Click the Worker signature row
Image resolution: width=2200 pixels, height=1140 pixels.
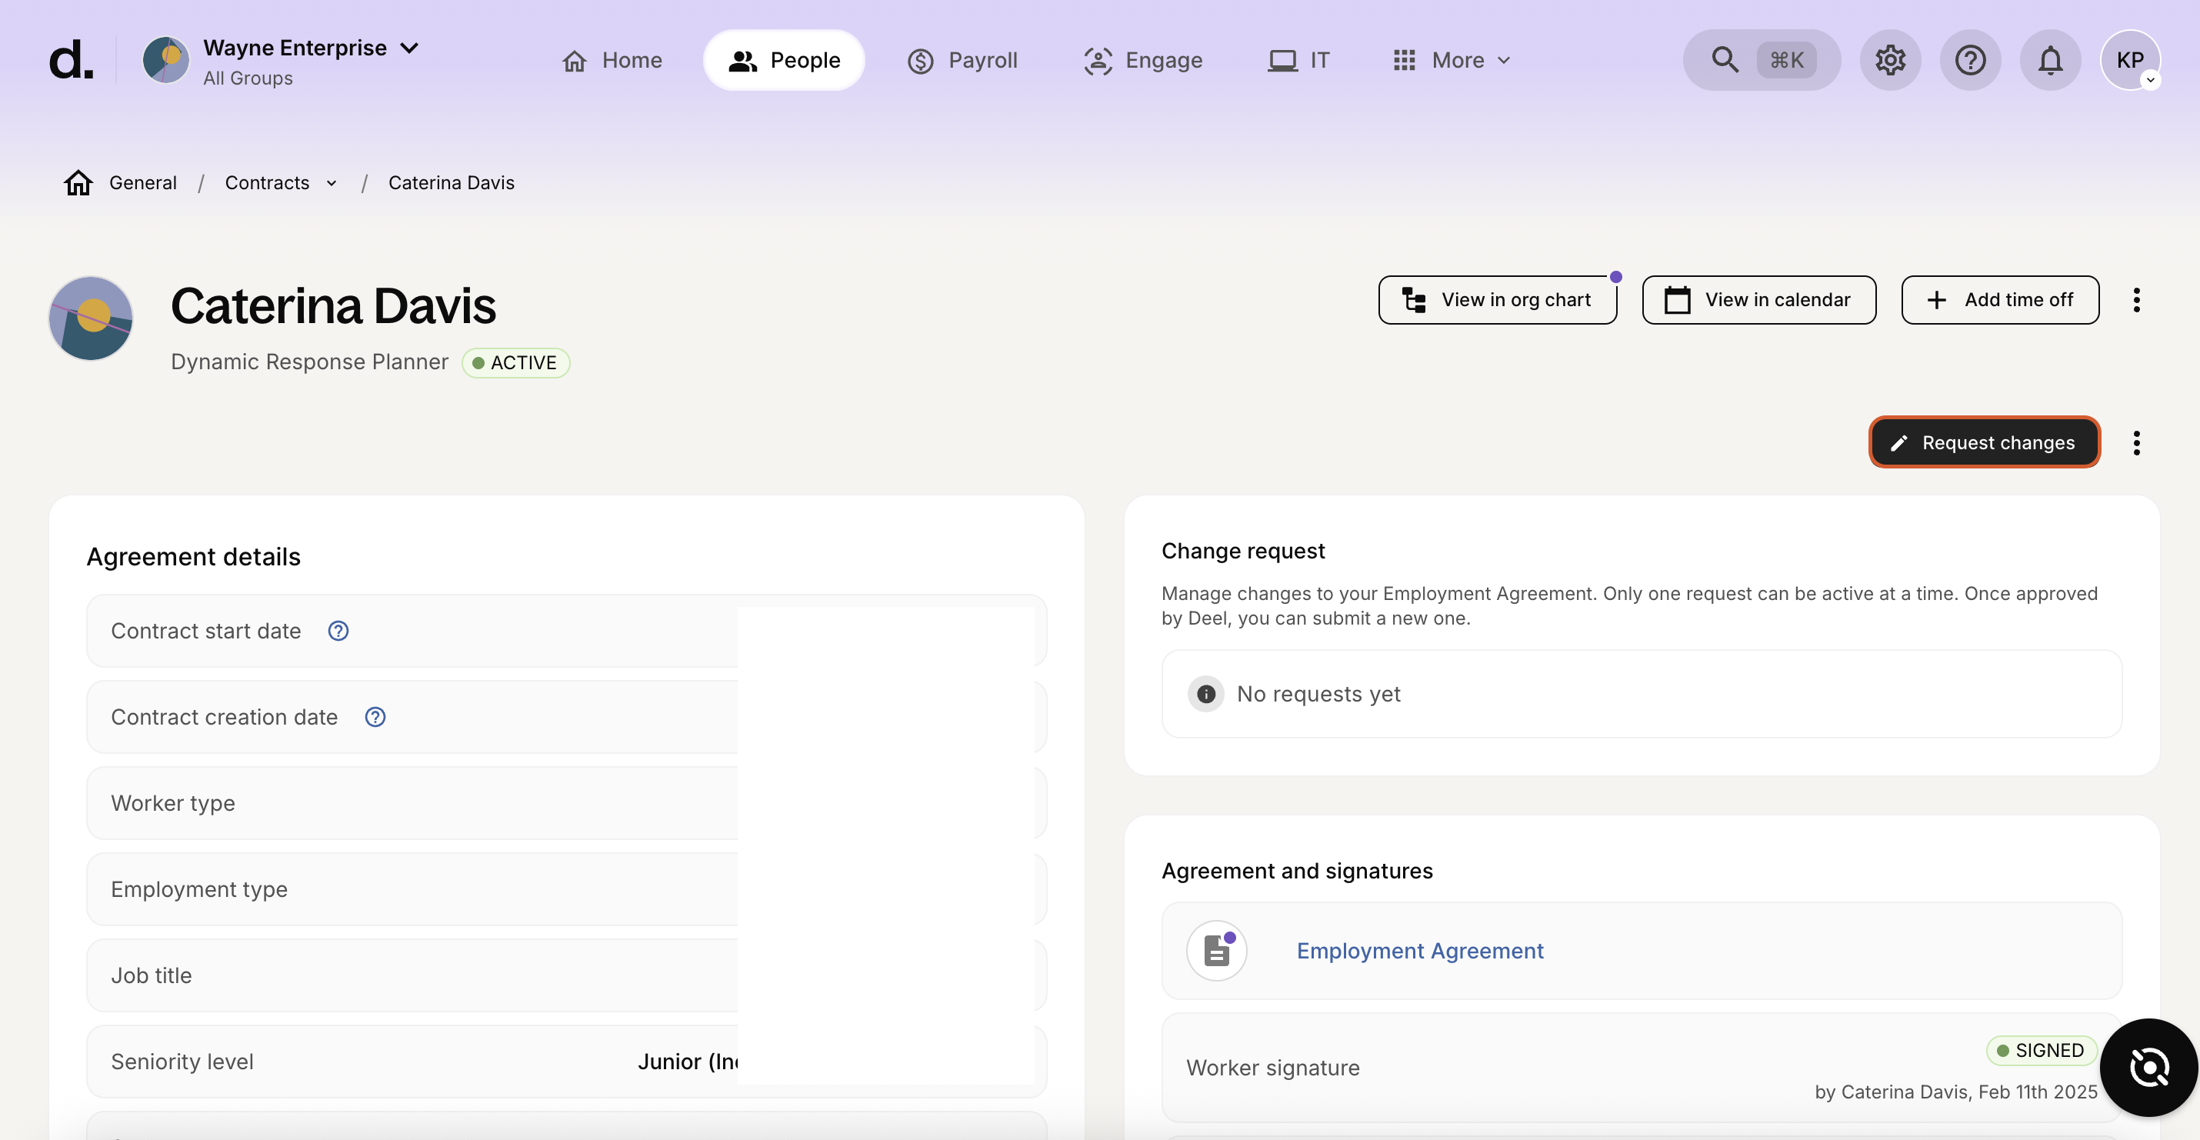point(1642,1068)
